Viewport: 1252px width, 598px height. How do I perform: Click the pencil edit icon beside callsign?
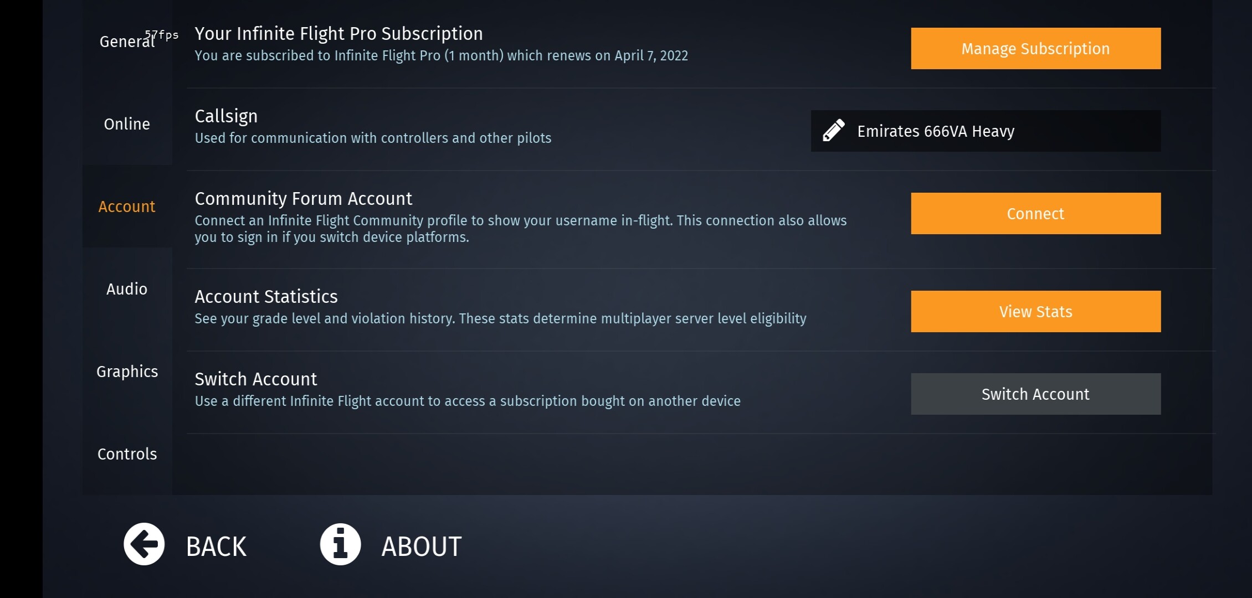coord(833,131)
